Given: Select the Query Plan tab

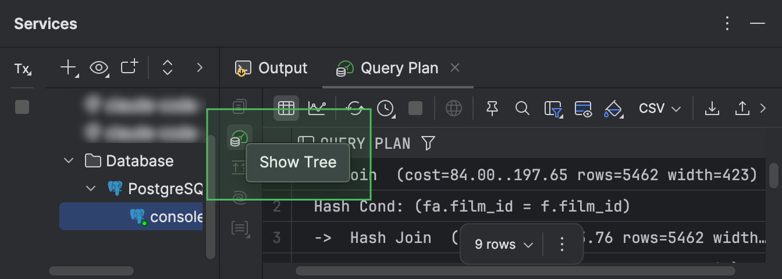Looking at the screenshot, I should 388,68.
